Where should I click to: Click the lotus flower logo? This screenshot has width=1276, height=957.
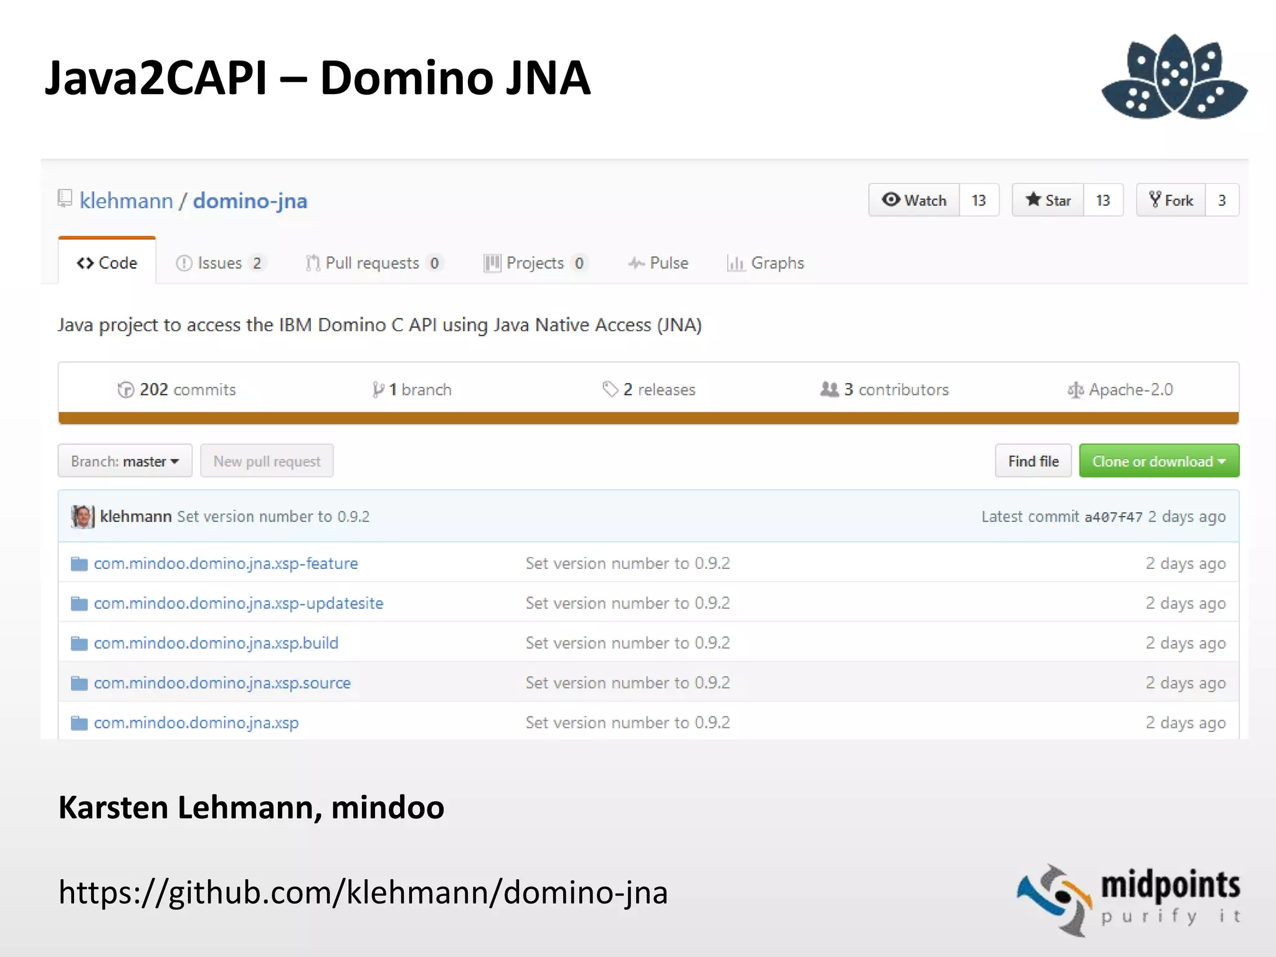1174,77
